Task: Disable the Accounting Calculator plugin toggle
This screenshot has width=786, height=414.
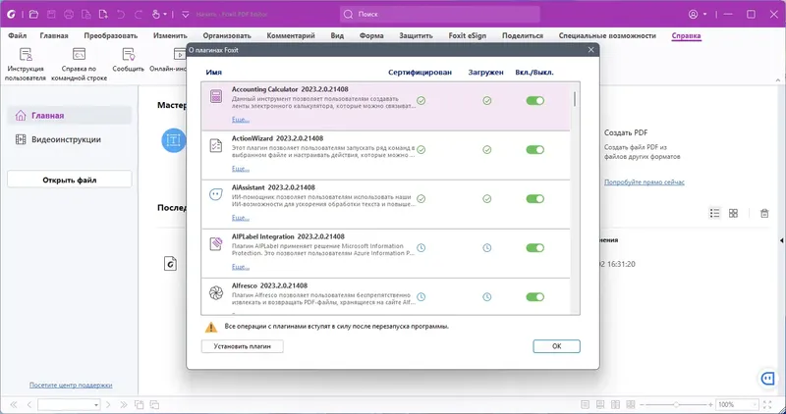Action: 534,101
